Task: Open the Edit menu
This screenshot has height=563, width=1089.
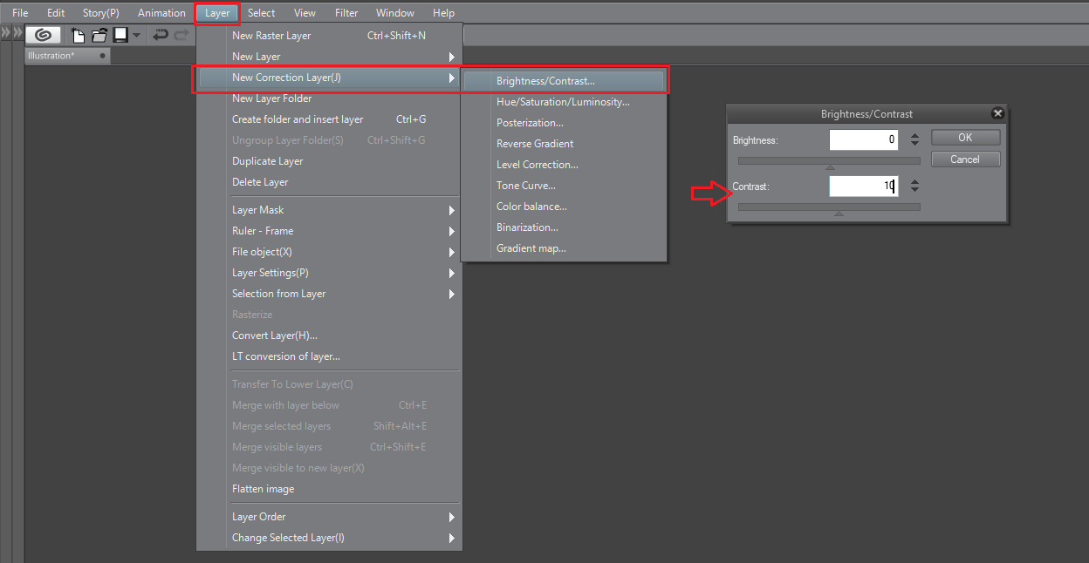Action: coord(56,13)
